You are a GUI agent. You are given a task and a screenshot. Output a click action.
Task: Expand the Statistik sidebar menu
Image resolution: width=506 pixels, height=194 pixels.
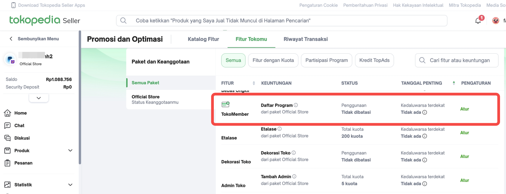pos(70,185)
